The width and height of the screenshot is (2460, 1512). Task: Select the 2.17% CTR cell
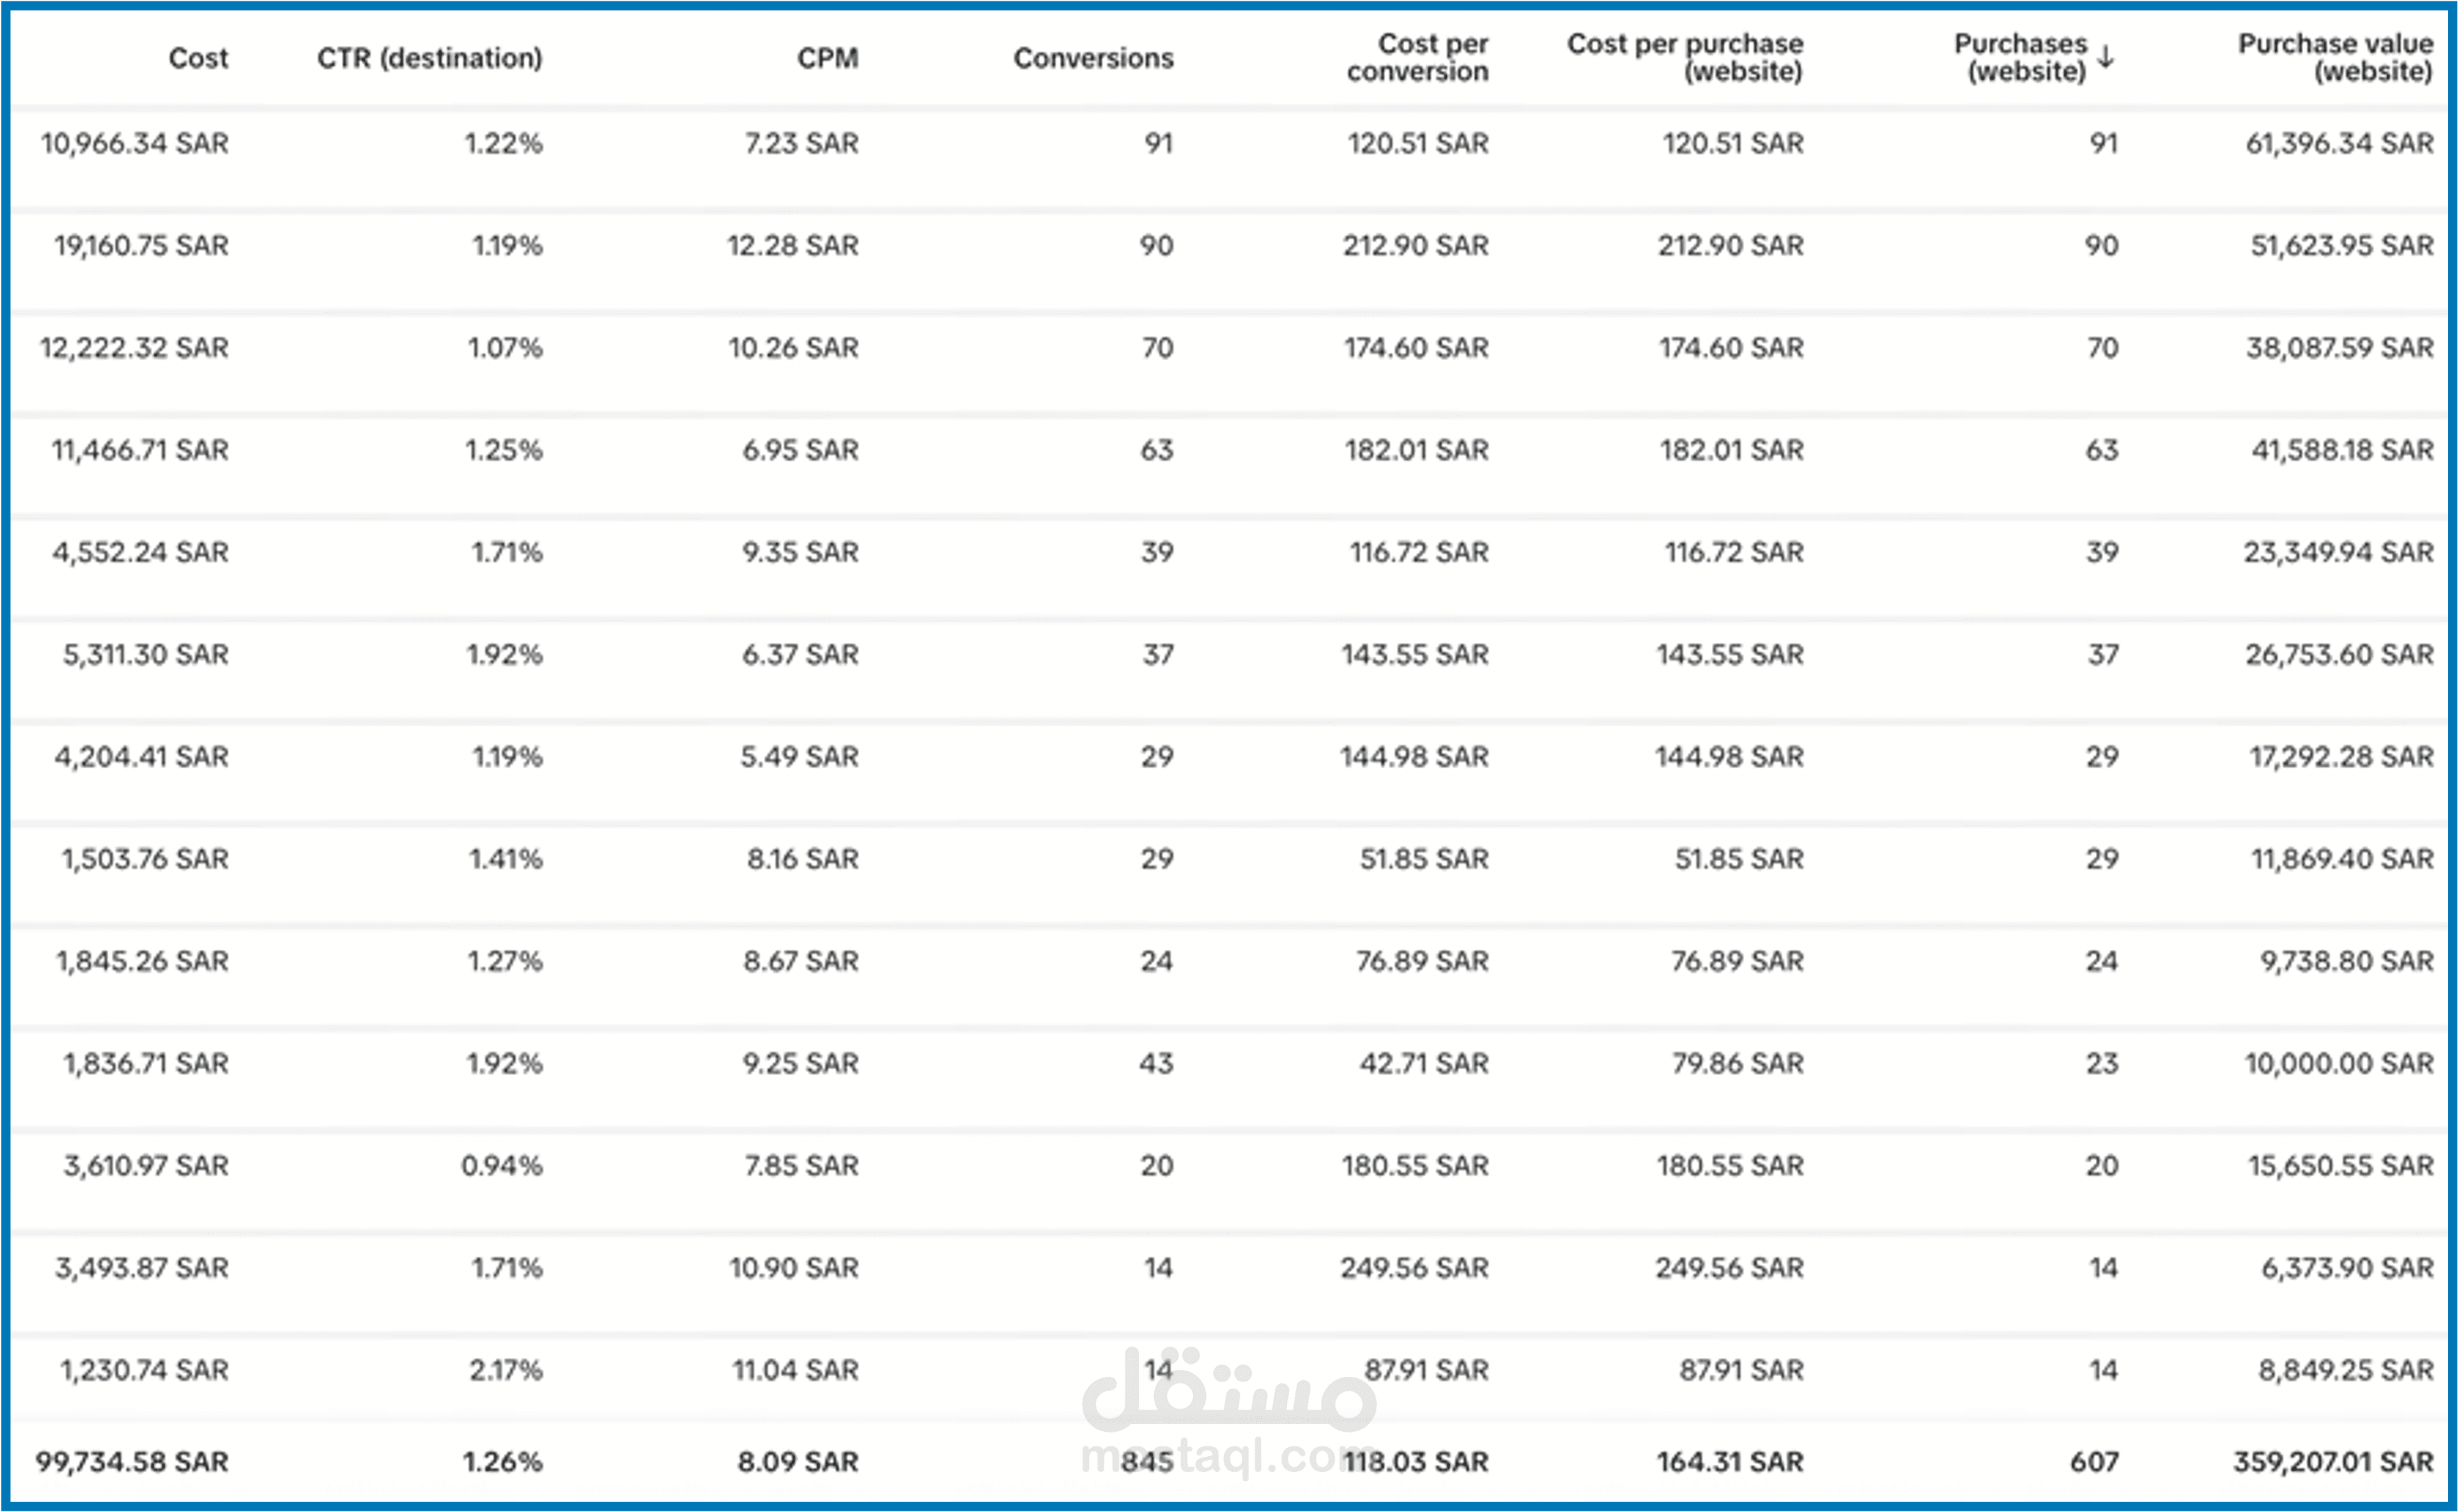[x=506, y=1370]
